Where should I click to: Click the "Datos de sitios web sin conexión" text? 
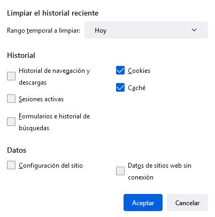point(159,171)
